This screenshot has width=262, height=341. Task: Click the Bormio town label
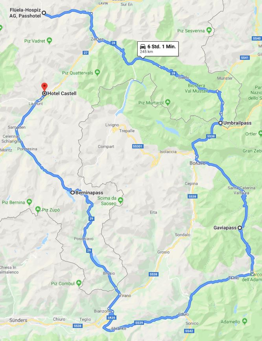[x=197, y=163]
